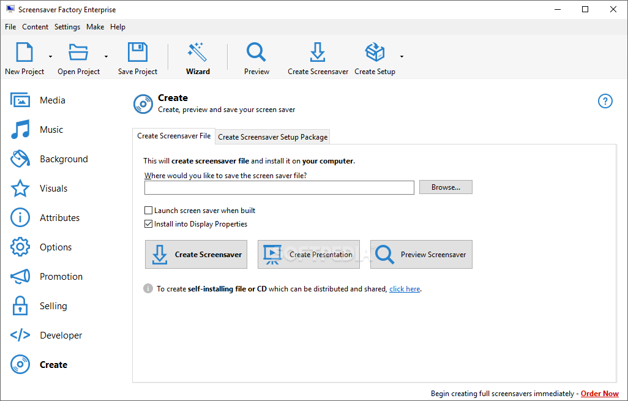
Task: Click the large Preview Screensaver button
Action: (421, 255)
